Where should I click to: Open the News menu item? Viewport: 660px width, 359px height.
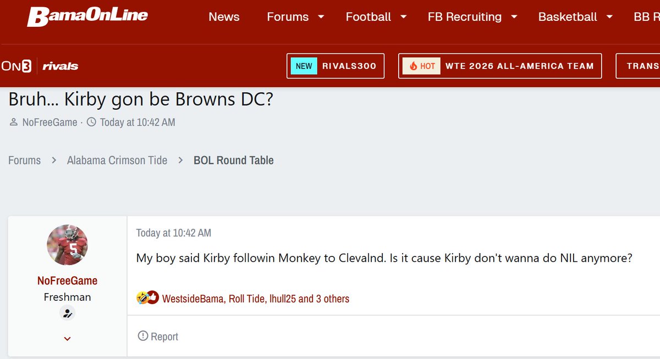point(224,17)
